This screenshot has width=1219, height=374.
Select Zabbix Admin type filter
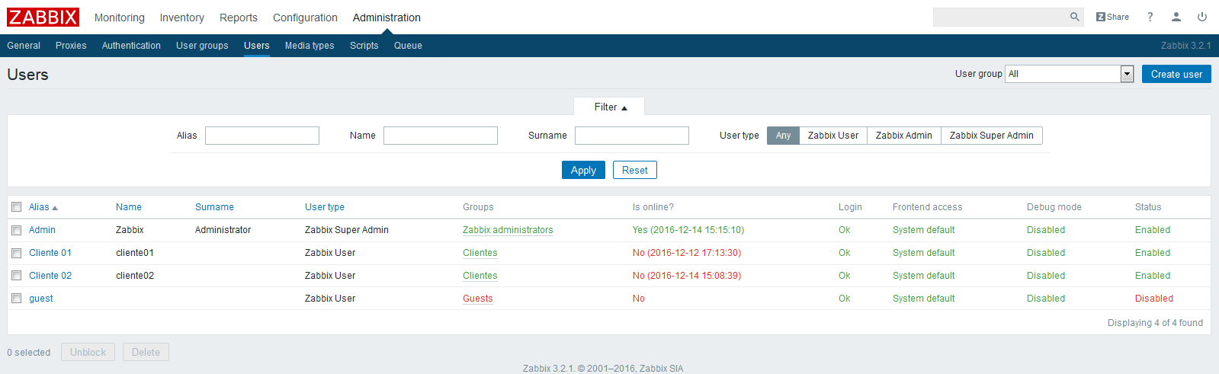pyautogui.click(x=904, y=136)
